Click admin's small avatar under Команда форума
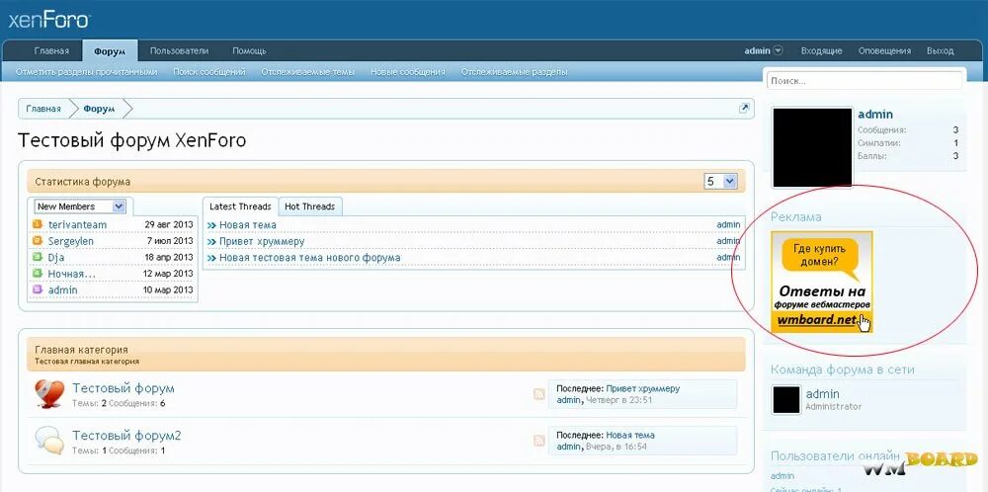 click(786, 400)
